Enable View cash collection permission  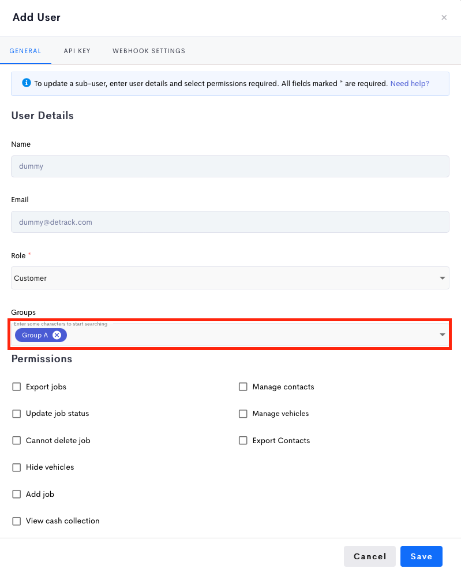click(x=17, y=521)
